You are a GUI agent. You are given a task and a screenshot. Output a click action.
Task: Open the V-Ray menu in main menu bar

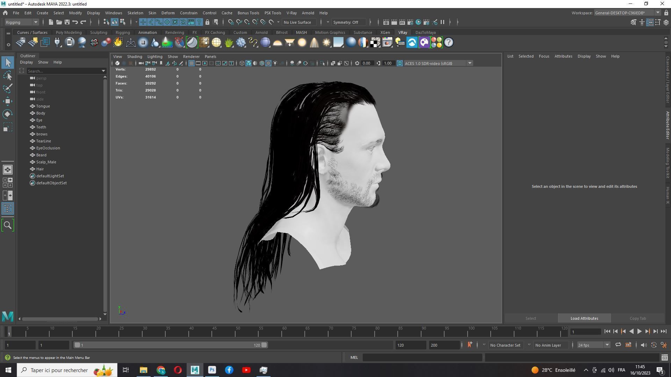click(x=291, y=13)
